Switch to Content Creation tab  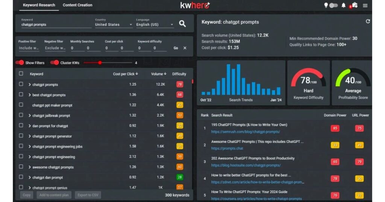click(77, 5)
